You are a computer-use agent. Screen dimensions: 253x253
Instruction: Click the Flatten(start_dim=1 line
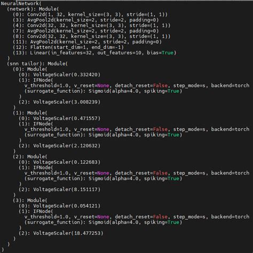68,48
